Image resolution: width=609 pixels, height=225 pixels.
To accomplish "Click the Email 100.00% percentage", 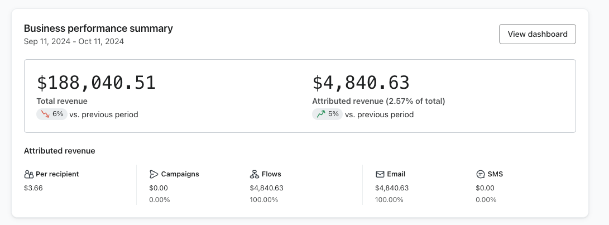I will tap(389, 200).
